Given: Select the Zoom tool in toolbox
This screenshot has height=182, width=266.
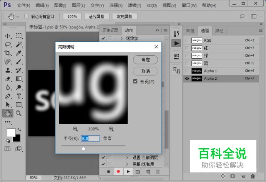Looking at the screenshot, I should [x=19, y=113].
